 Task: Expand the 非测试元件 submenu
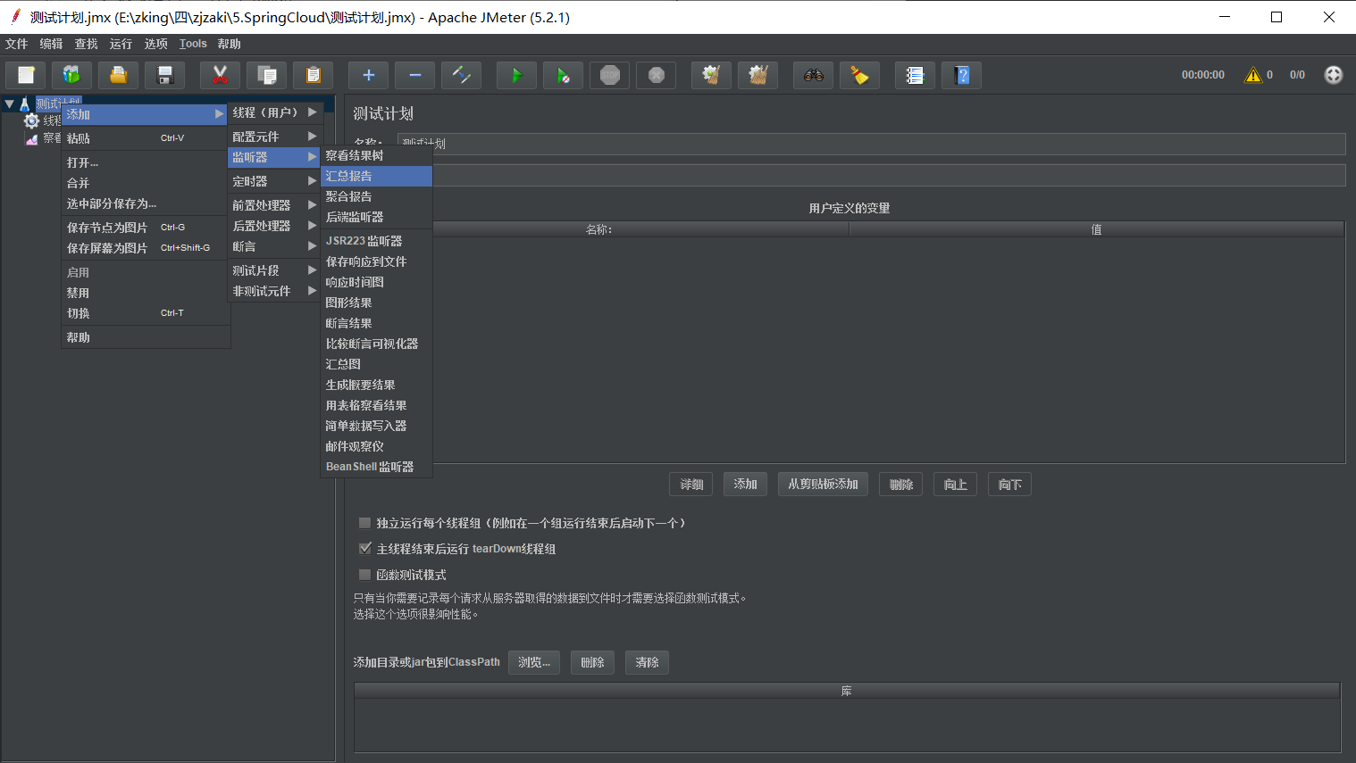(x=274, y=291)
